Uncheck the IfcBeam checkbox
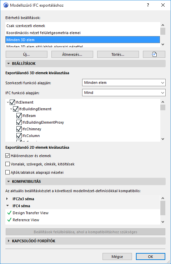 19,116
